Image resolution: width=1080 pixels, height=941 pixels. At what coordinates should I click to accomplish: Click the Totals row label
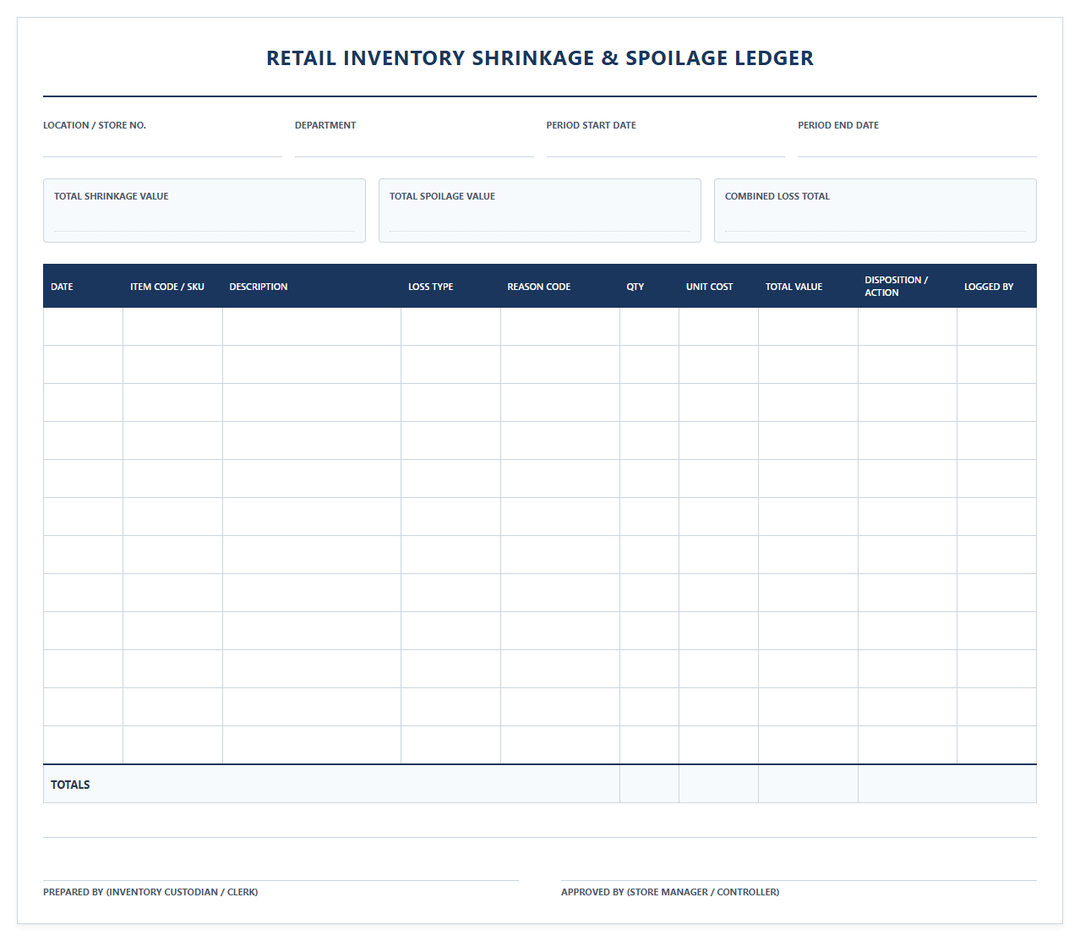tap(70, 785)
